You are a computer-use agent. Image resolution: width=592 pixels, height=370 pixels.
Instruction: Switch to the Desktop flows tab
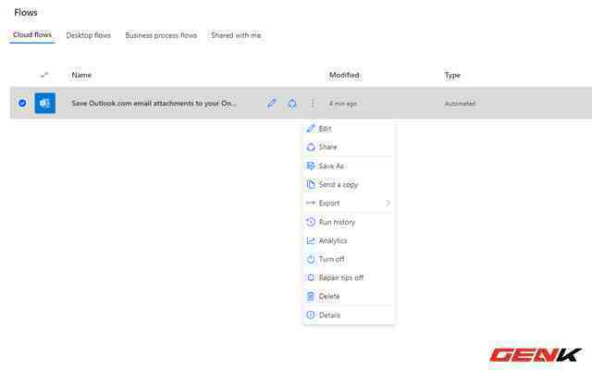pyautogui.click(x=89, y=35)
